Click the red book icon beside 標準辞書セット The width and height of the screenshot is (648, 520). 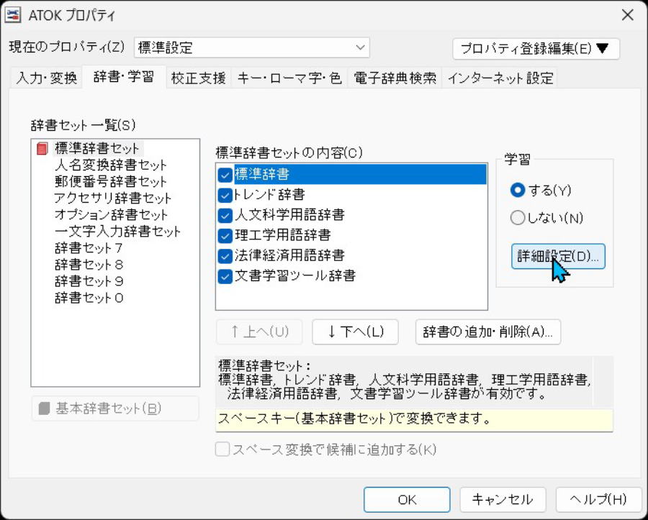[42, 149]
